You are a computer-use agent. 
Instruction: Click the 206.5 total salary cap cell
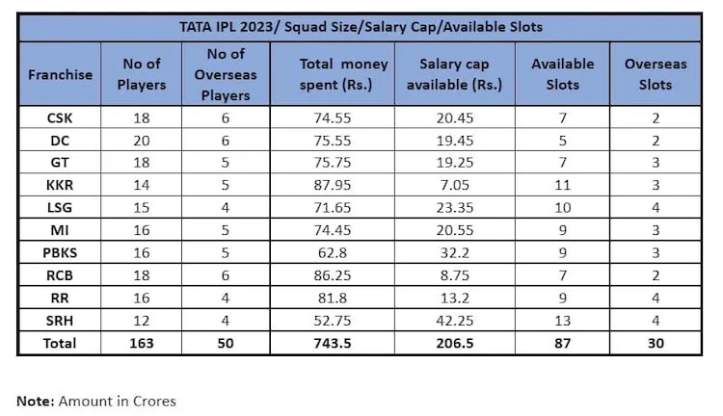pos(454,343)
